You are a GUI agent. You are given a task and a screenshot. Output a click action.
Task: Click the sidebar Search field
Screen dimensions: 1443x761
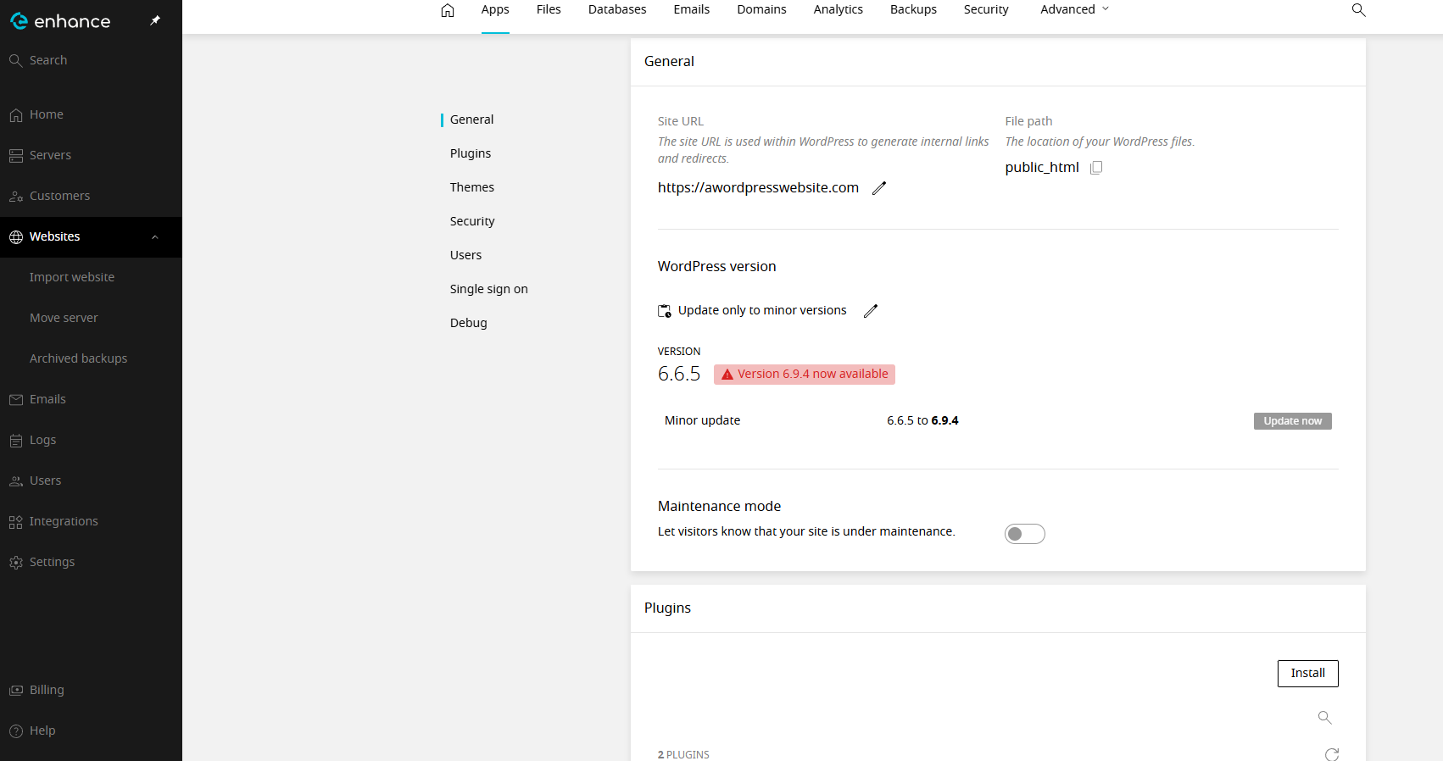pyautogui.click(x=91, y=61)
